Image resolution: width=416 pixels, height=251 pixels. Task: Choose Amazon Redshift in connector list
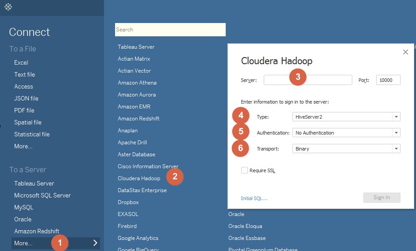pos(139,118)
